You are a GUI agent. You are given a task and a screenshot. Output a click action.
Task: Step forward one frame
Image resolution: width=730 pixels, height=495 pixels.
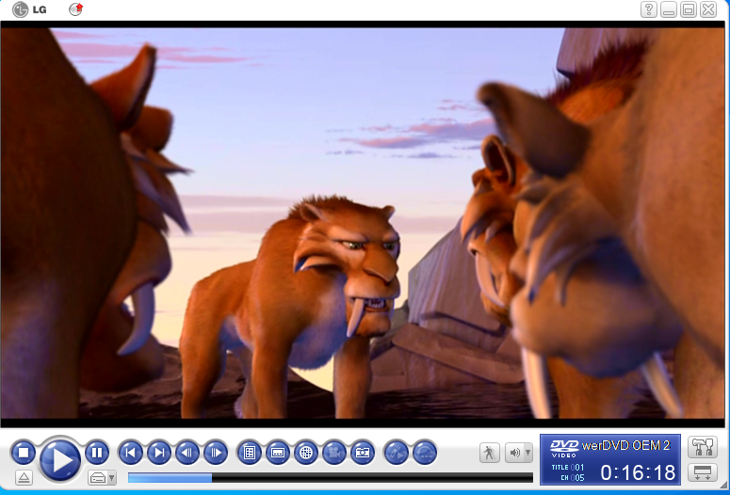pyautogui.click(x=216, y=453)
